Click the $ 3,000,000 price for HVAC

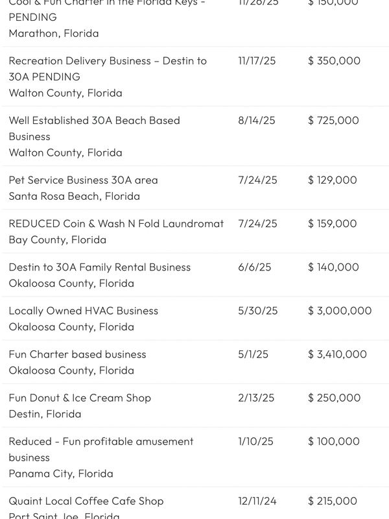coord(340,310)
